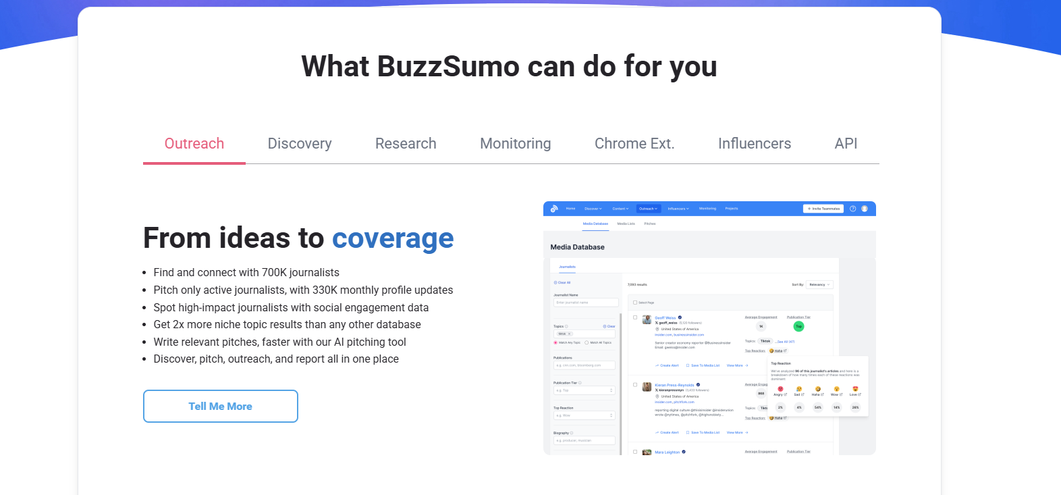Screen dimensions: 1061x495
Task: Click BuzzSumo logo icon in preview navbar
Action: point(554,209)
